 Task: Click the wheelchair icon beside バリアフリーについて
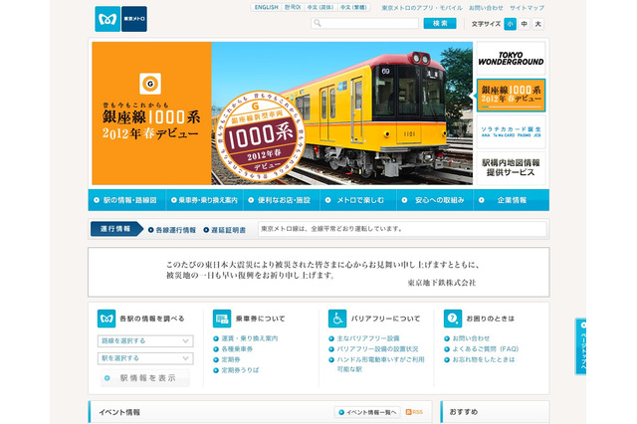(337, 318)
